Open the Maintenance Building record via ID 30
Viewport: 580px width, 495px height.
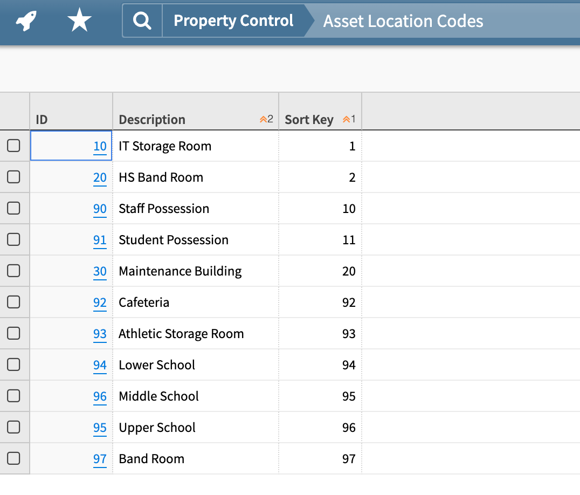pos(99,271)
